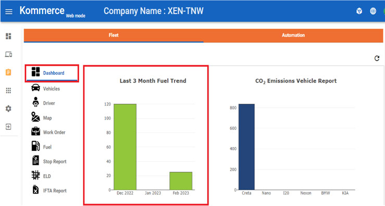
Task: Click the 'KIA' axis label
Action: (345, 193)
